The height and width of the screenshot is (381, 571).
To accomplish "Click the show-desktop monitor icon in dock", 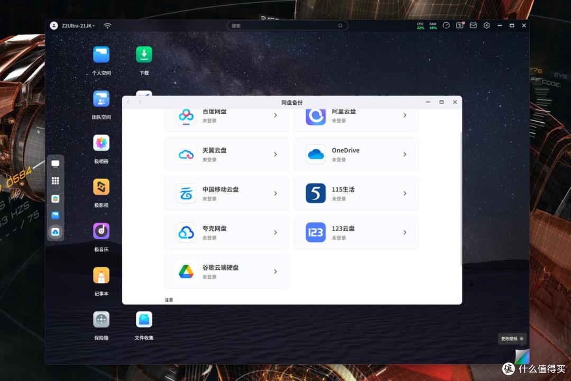I will 56,164.
